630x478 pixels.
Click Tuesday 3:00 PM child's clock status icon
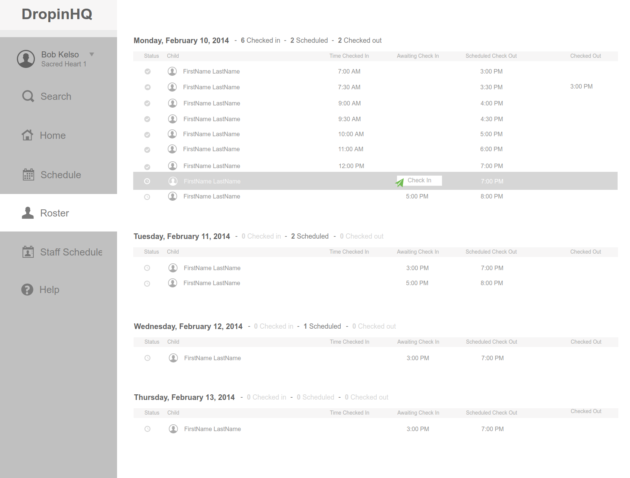pos(147,268)
